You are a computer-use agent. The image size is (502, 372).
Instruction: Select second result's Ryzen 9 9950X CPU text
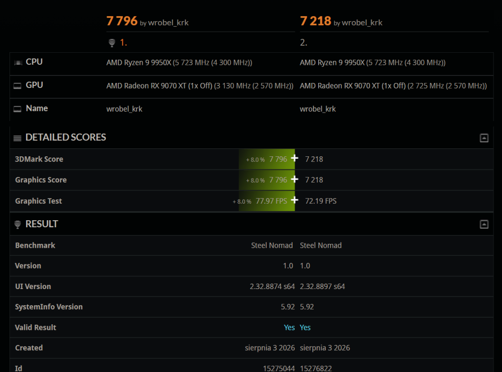(372, 62)
